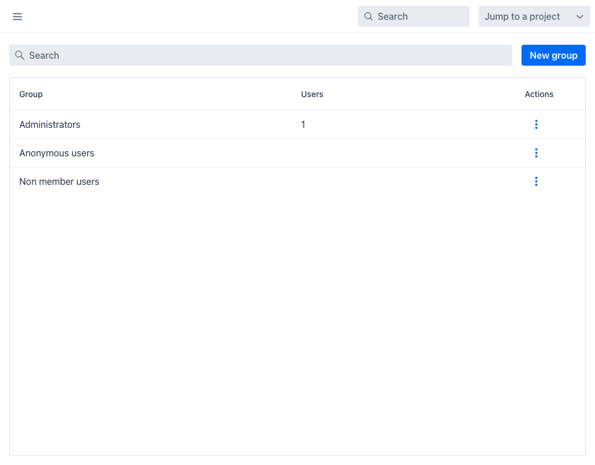Click the Users column header
Screen dimensions: 595x465
(312, 94)
